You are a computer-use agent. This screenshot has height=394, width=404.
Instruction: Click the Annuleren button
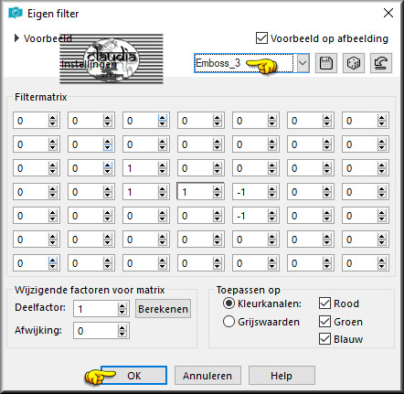(207, 376)
